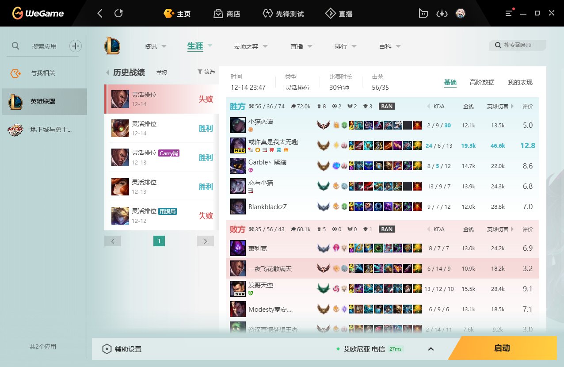
Task: Show losing team BAN list
Action: (x=387, y=229)
